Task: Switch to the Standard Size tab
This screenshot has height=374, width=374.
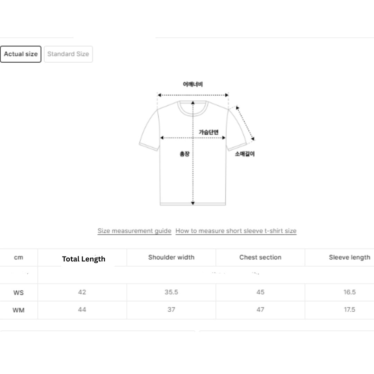Action: click(x=68, y=54)
